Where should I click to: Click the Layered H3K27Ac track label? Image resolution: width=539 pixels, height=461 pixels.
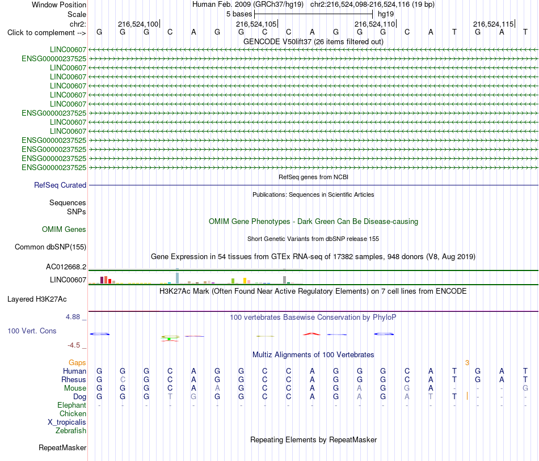pos(37,299)
